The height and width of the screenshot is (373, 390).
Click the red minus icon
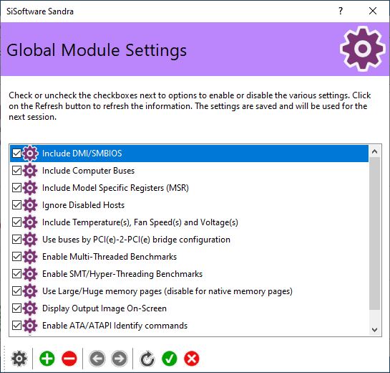[69, 359]
